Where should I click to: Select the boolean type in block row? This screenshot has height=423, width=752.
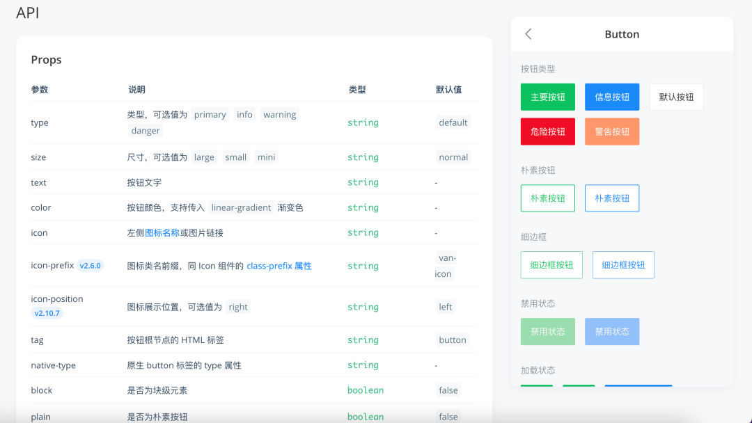(366, 390)
